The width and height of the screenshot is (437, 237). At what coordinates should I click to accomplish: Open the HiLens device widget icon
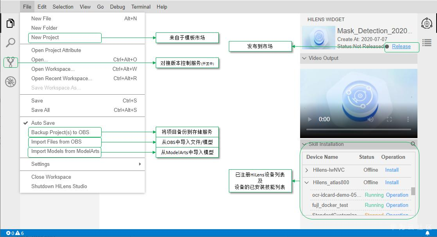[426, 23]
